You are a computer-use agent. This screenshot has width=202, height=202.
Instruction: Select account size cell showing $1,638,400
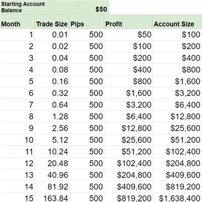pos(177,197)
